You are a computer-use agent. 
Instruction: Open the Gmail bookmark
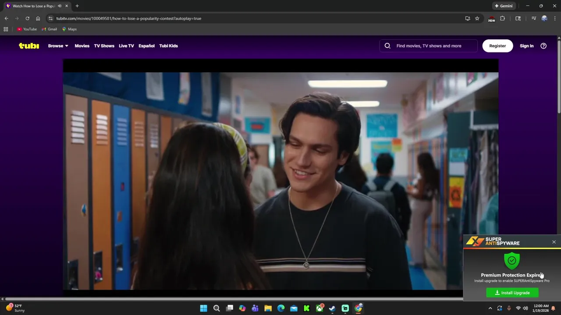pyautogui.click(x=50, y=29)
